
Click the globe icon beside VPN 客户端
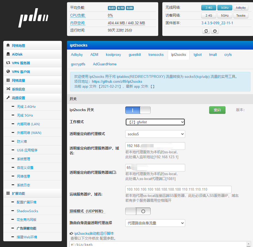[8, 71]
